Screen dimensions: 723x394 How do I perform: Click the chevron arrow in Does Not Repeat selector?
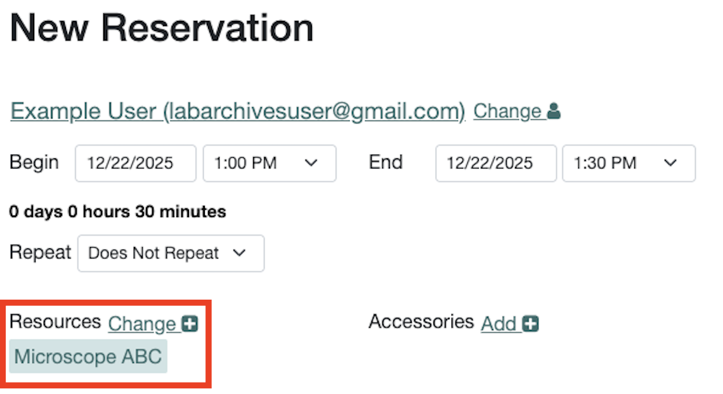(239, 253)
